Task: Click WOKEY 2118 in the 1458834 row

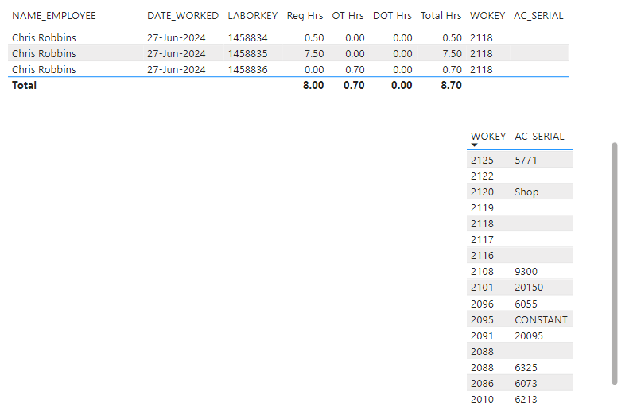Action: coord(481,38)
